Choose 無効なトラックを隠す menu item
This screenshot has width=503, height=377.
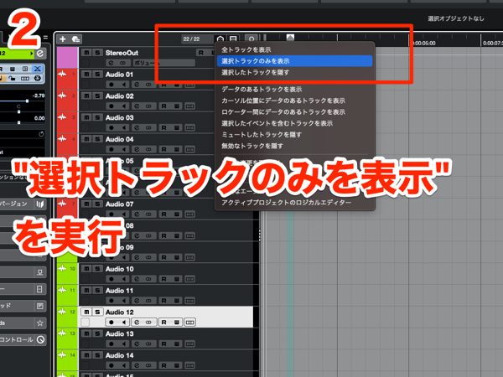click(294, 146)
